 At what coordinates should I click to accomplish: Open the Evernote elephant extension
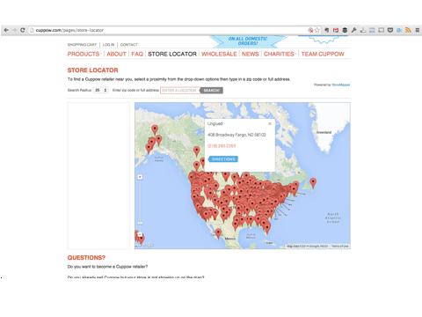coord(327,30)
